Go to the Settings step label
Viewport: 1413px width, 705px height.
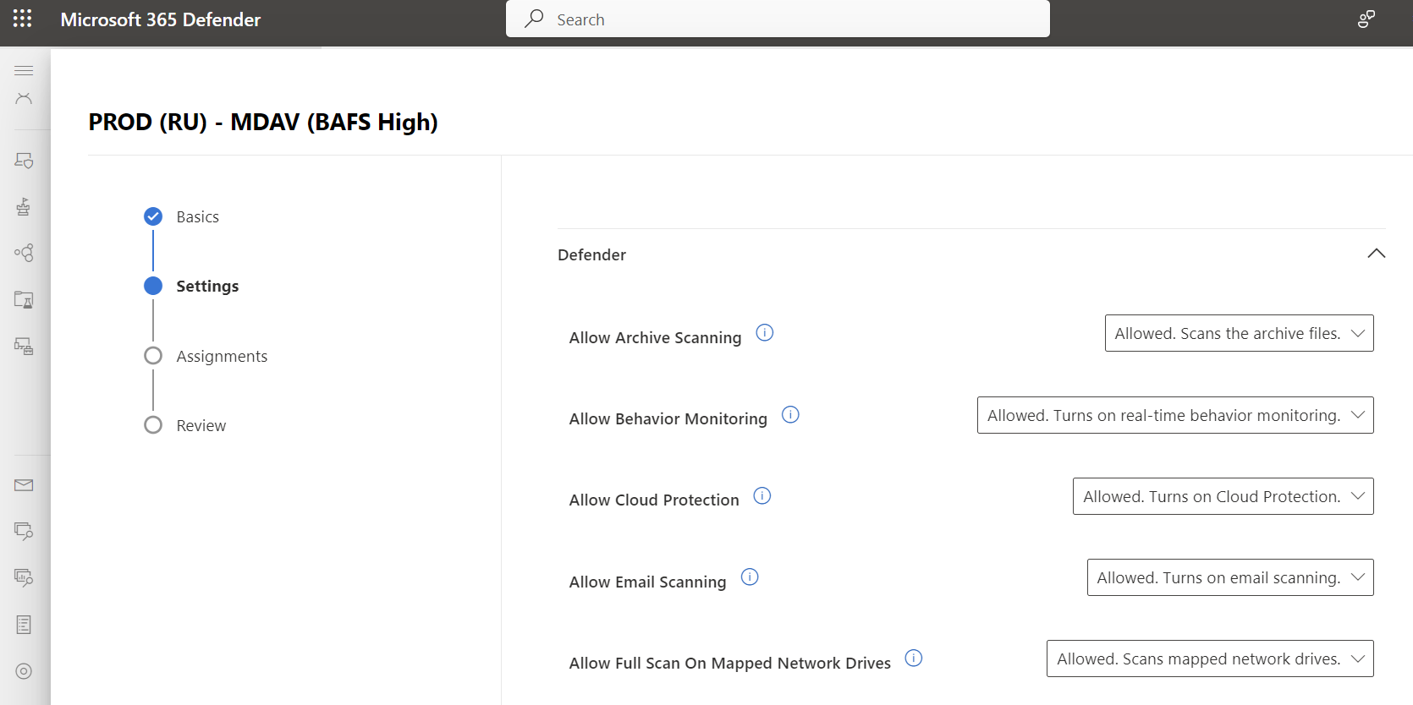(207, 286)
